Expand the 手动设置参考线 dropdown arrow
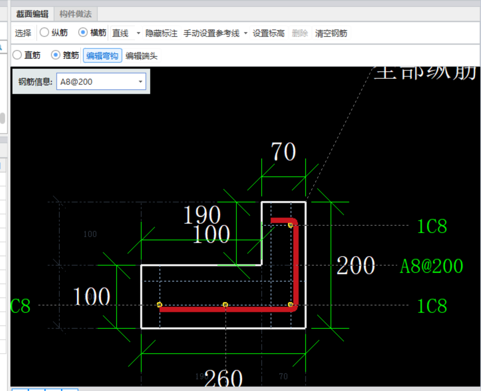Screen dimensions: 481x391 [245, 33]
